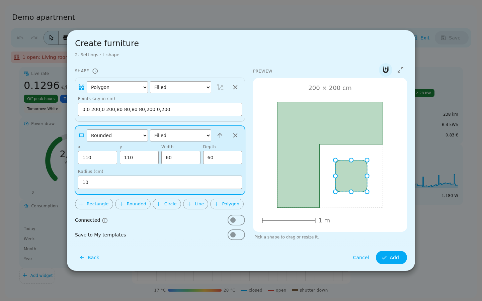Select the pointer tool in the toolbar
Screen dimensions: 482x301
pyautogui.click(x=51, y=38)
